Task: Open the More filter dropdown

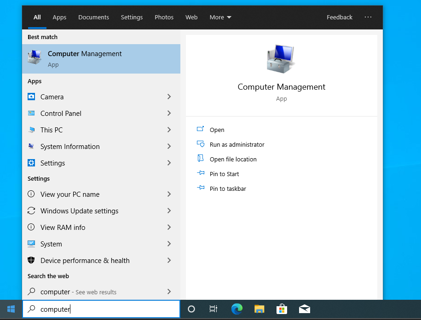Action: pyautogui.click(x=220, y=17)
